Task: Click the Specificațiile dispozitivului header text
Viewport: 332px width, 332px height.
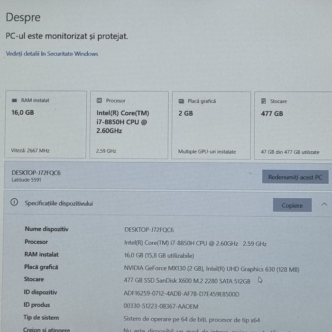Action: pos(59,203)
